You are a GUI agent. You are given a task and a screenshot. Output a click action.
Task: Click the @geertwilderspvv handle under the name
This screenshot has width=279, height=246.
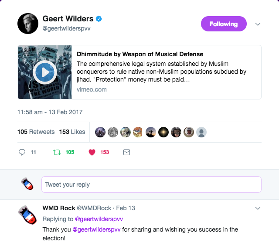pos(66,28)
